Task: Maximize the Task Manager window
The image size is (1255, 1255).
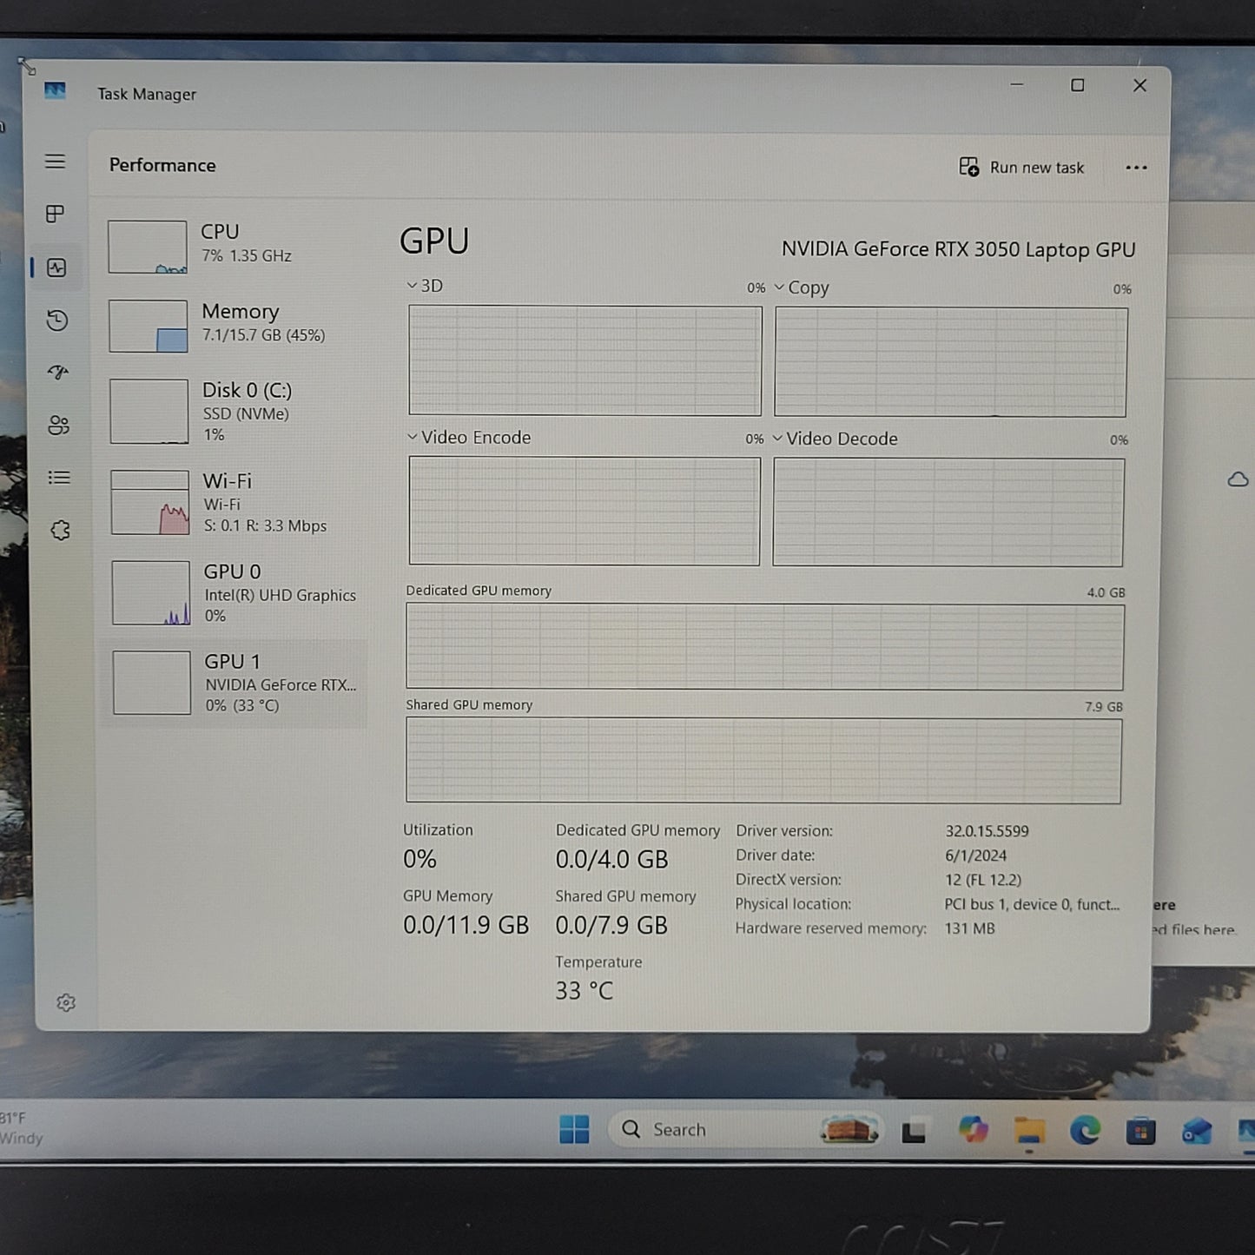Action: (1078, 85)
